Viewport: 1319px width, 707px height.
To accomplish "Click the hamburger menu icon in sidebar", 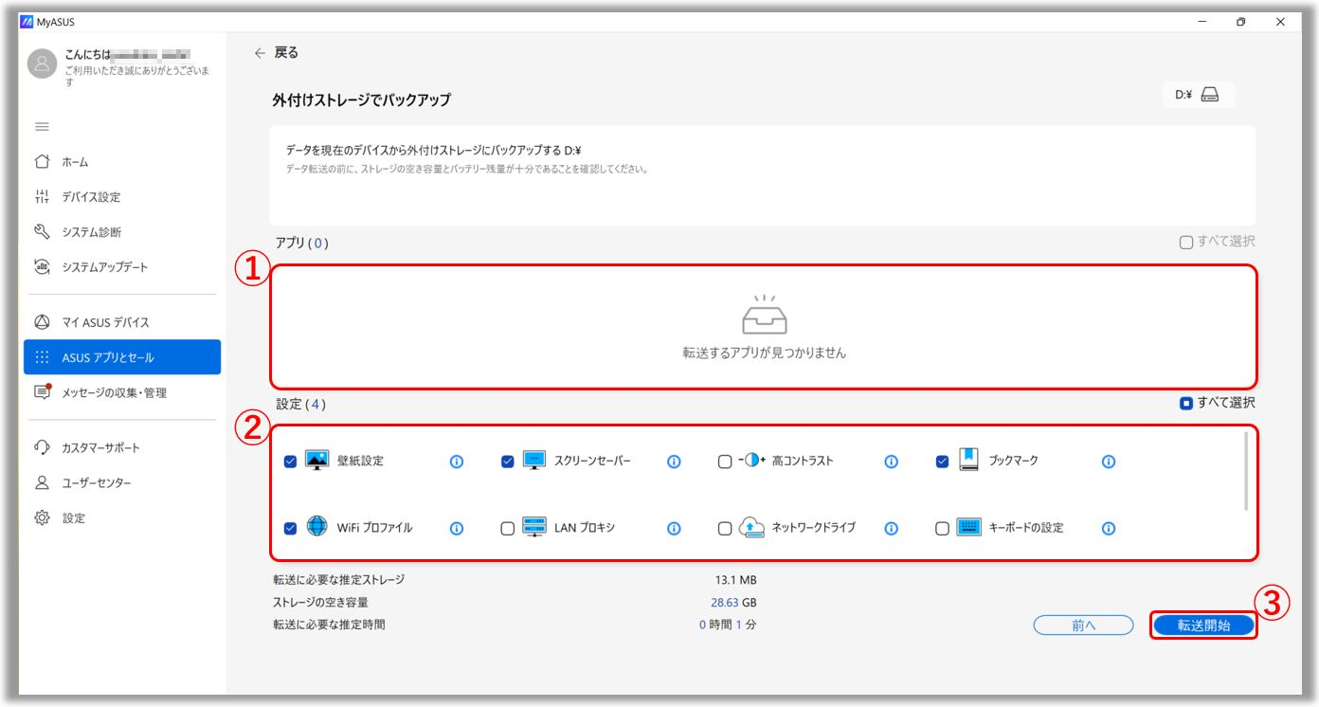I will click(x=42, y=127).
